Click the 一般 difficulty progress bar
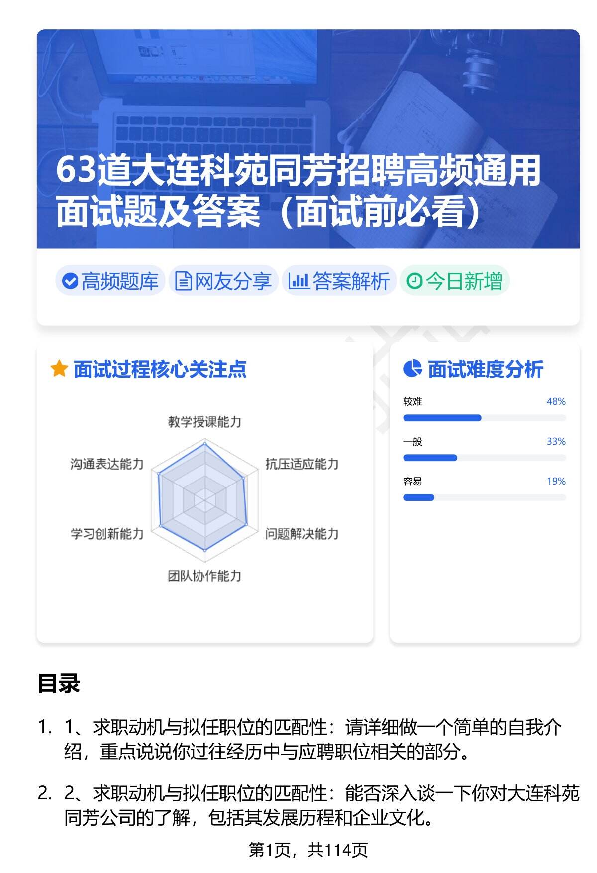 click(x=484, y=458)
